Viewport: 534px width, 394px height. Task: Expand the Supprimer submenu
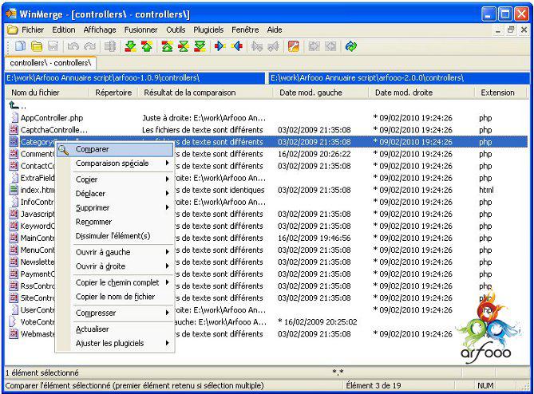pyautogui.click(x=114, y=207)
